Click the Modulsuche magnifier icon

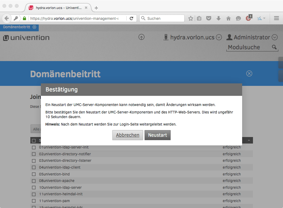point(274,47)
